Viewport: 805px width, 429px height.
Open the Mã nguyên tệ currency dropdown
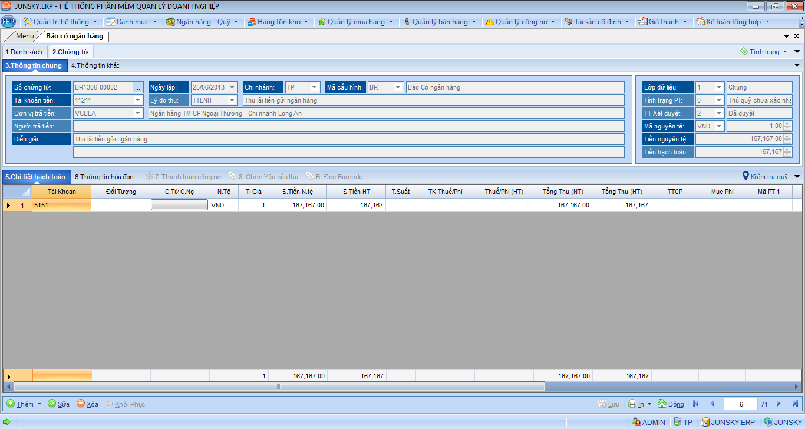click(x=718, y=126)
